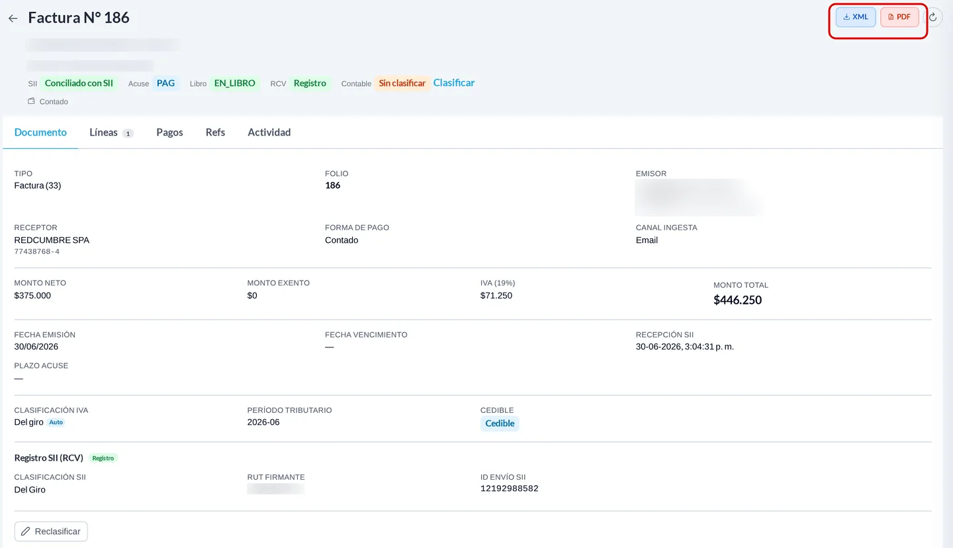Image resolution: width=953 pixels, height=548 pixels.
Task: Select the Documento tab
Action: [40, 132]
